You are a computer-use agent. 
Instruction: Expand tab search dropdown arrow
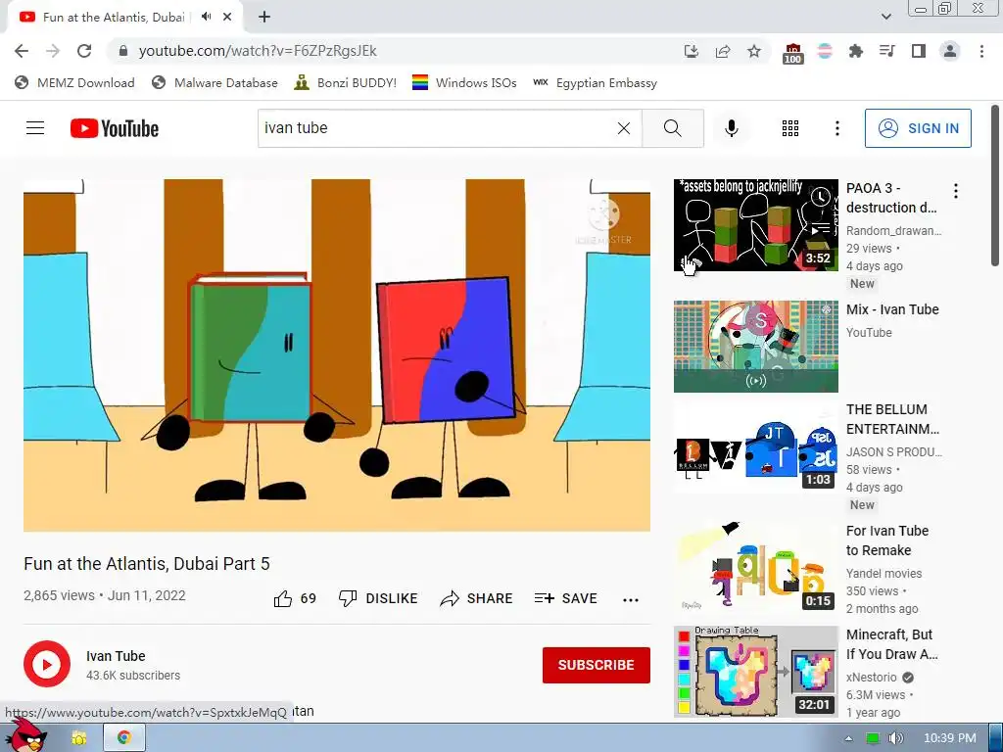tap(885, 17)
